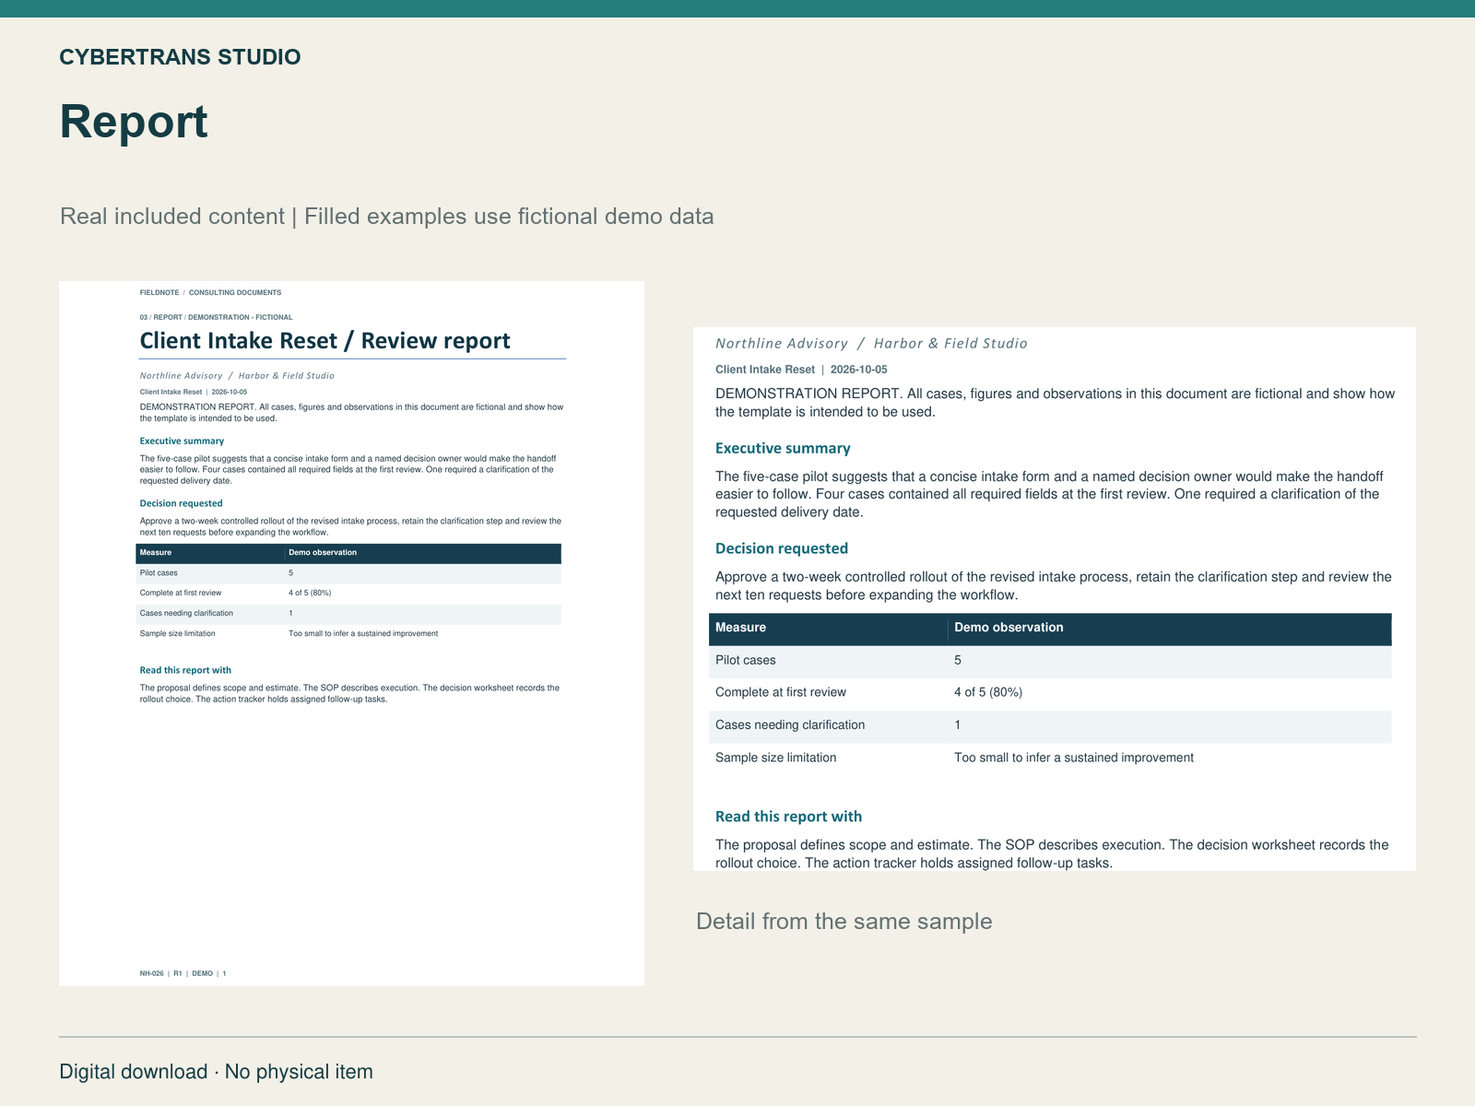Click "Cases needing clarification" in the enlarged table
The width and height of the screenshot is (1475, 1106).
point(790,725)
